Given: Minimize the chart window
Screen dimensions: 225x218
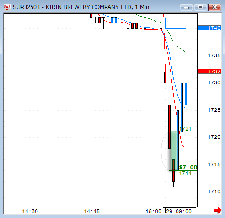Looking at the screenshot, I should pos(186,7).
